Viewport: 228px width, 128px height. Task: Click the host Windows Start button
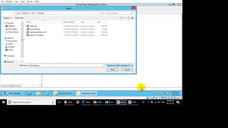[x=3, y=102]
